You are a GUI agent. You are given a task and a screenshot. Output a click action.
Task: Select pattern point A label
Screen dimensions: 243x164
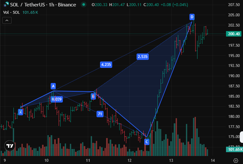click(53, 86)
